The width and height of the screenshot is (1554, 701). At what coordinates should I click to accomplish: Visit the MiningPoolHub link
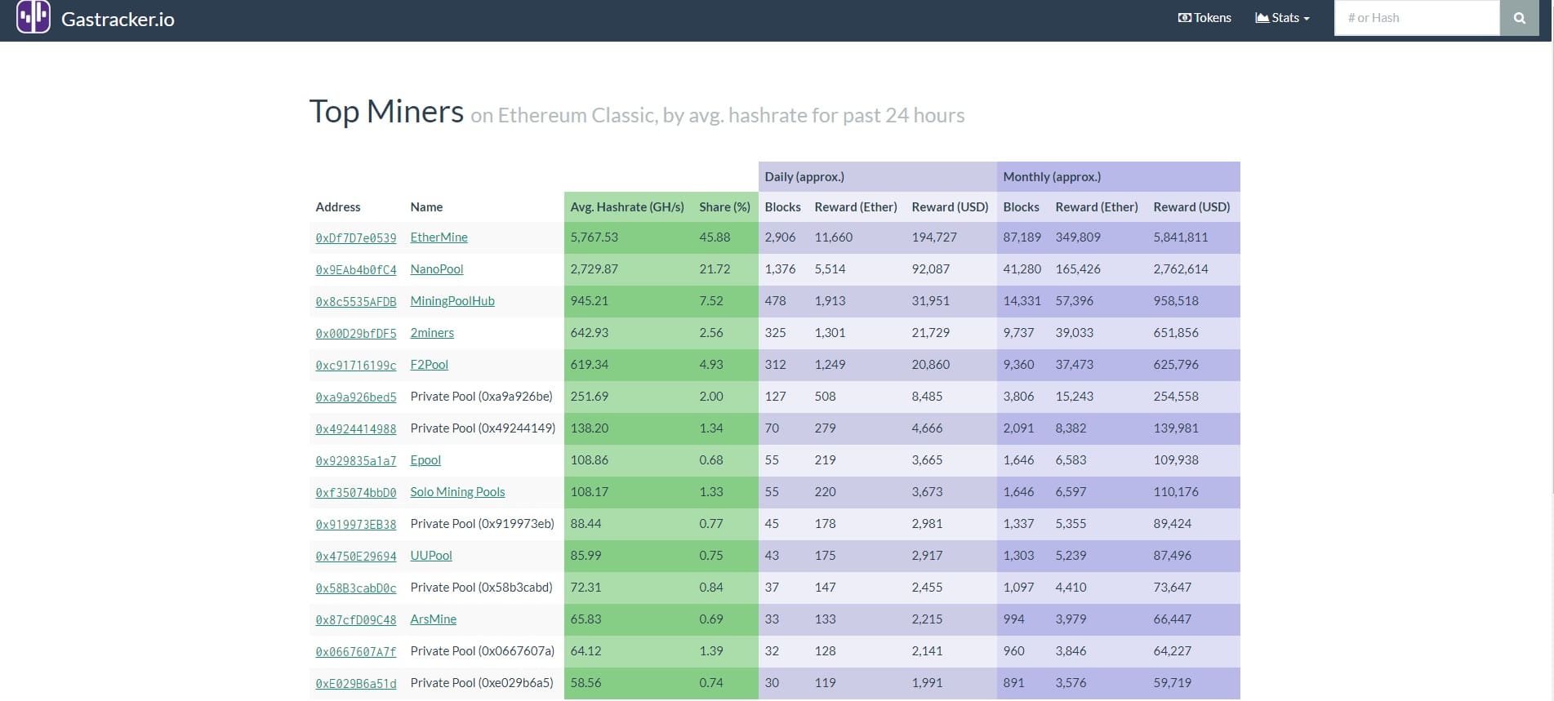point(452,301)
